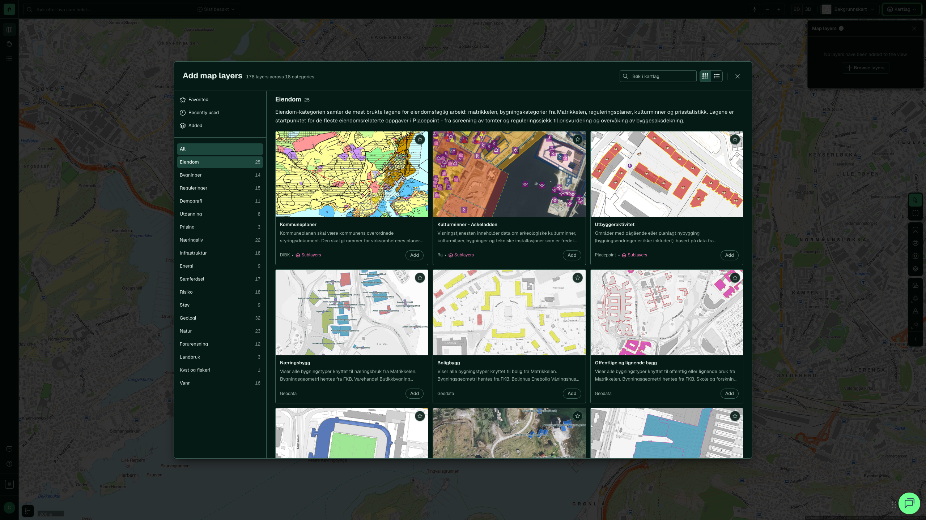Image resolution: width=926 pixels, height=520 pixels.
Task: Click the viewshed eye-cone icon
Action: pyautogui.click(x=916, y=324)
